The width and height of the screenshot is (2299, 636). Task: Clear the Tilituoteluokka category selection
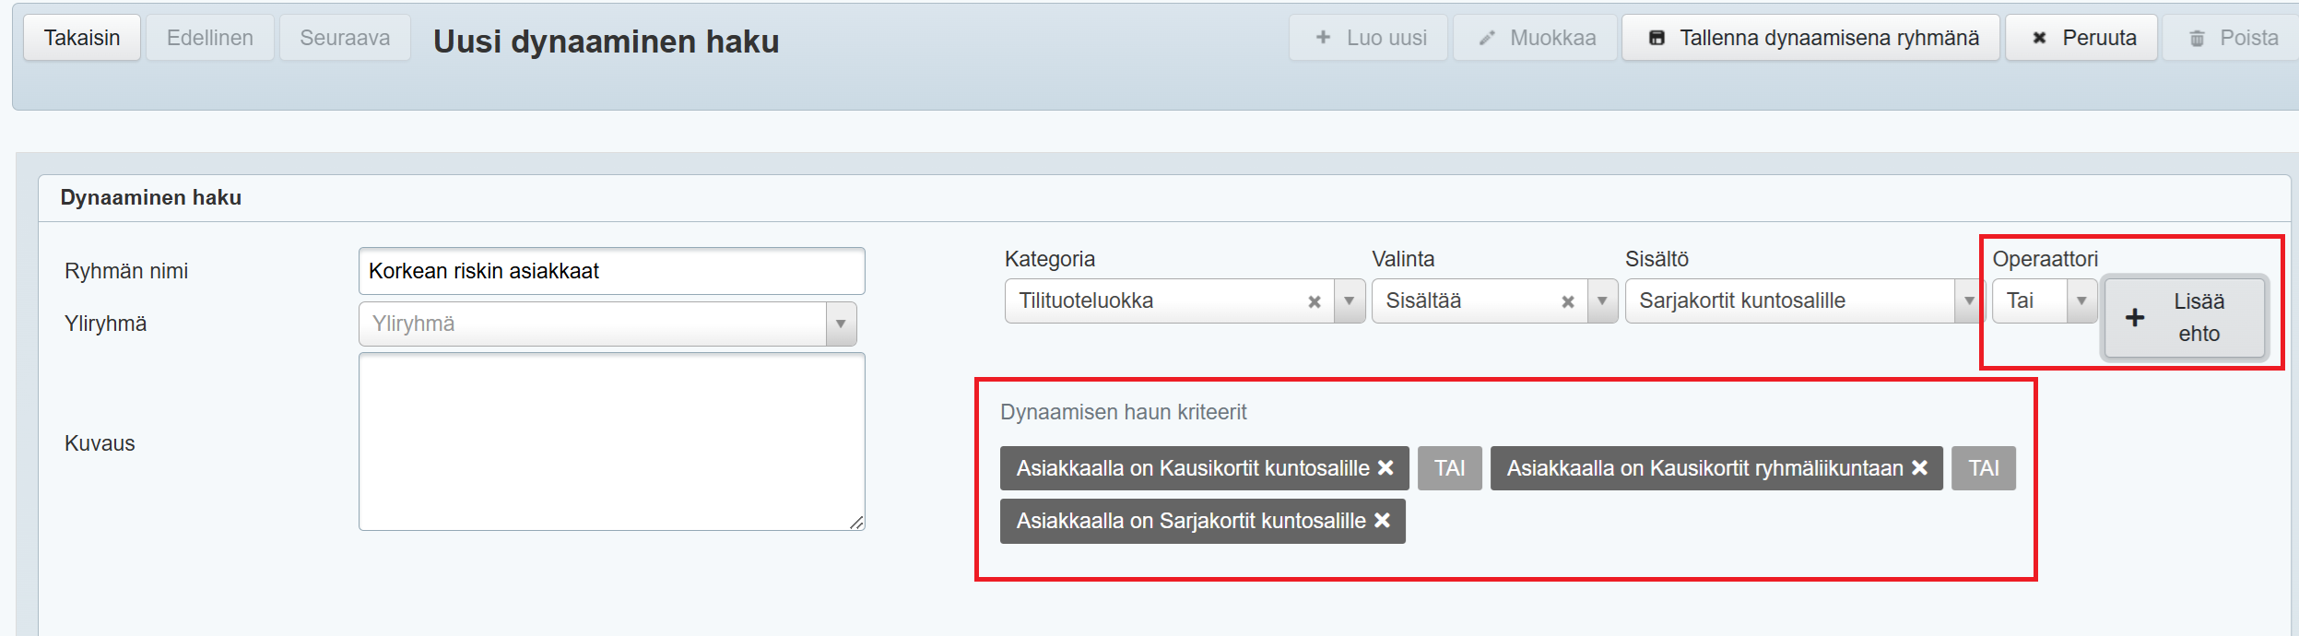pyautogui.click(x=1314, y=301)
